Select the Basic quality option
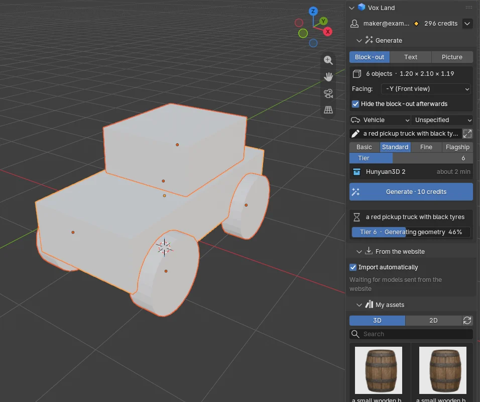480x402 pixels. point(365,147)
